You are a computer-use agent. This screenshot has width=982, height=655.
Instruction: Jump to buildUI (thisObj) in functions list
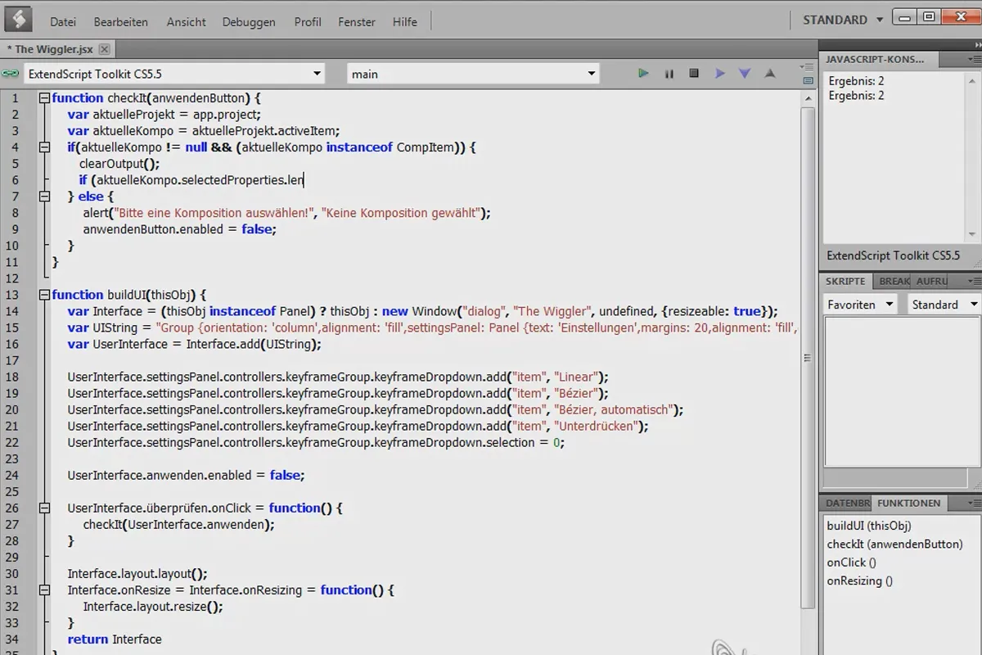point(869,526)
